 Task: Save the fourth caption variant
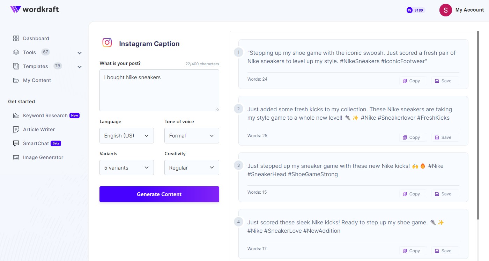point(445,251)
